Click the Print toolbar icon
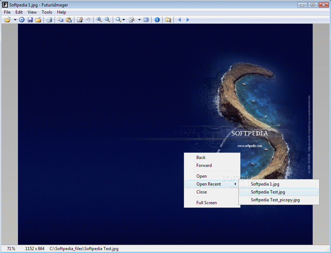The height and width of the screenshot is (253, 331). (50, 20)
